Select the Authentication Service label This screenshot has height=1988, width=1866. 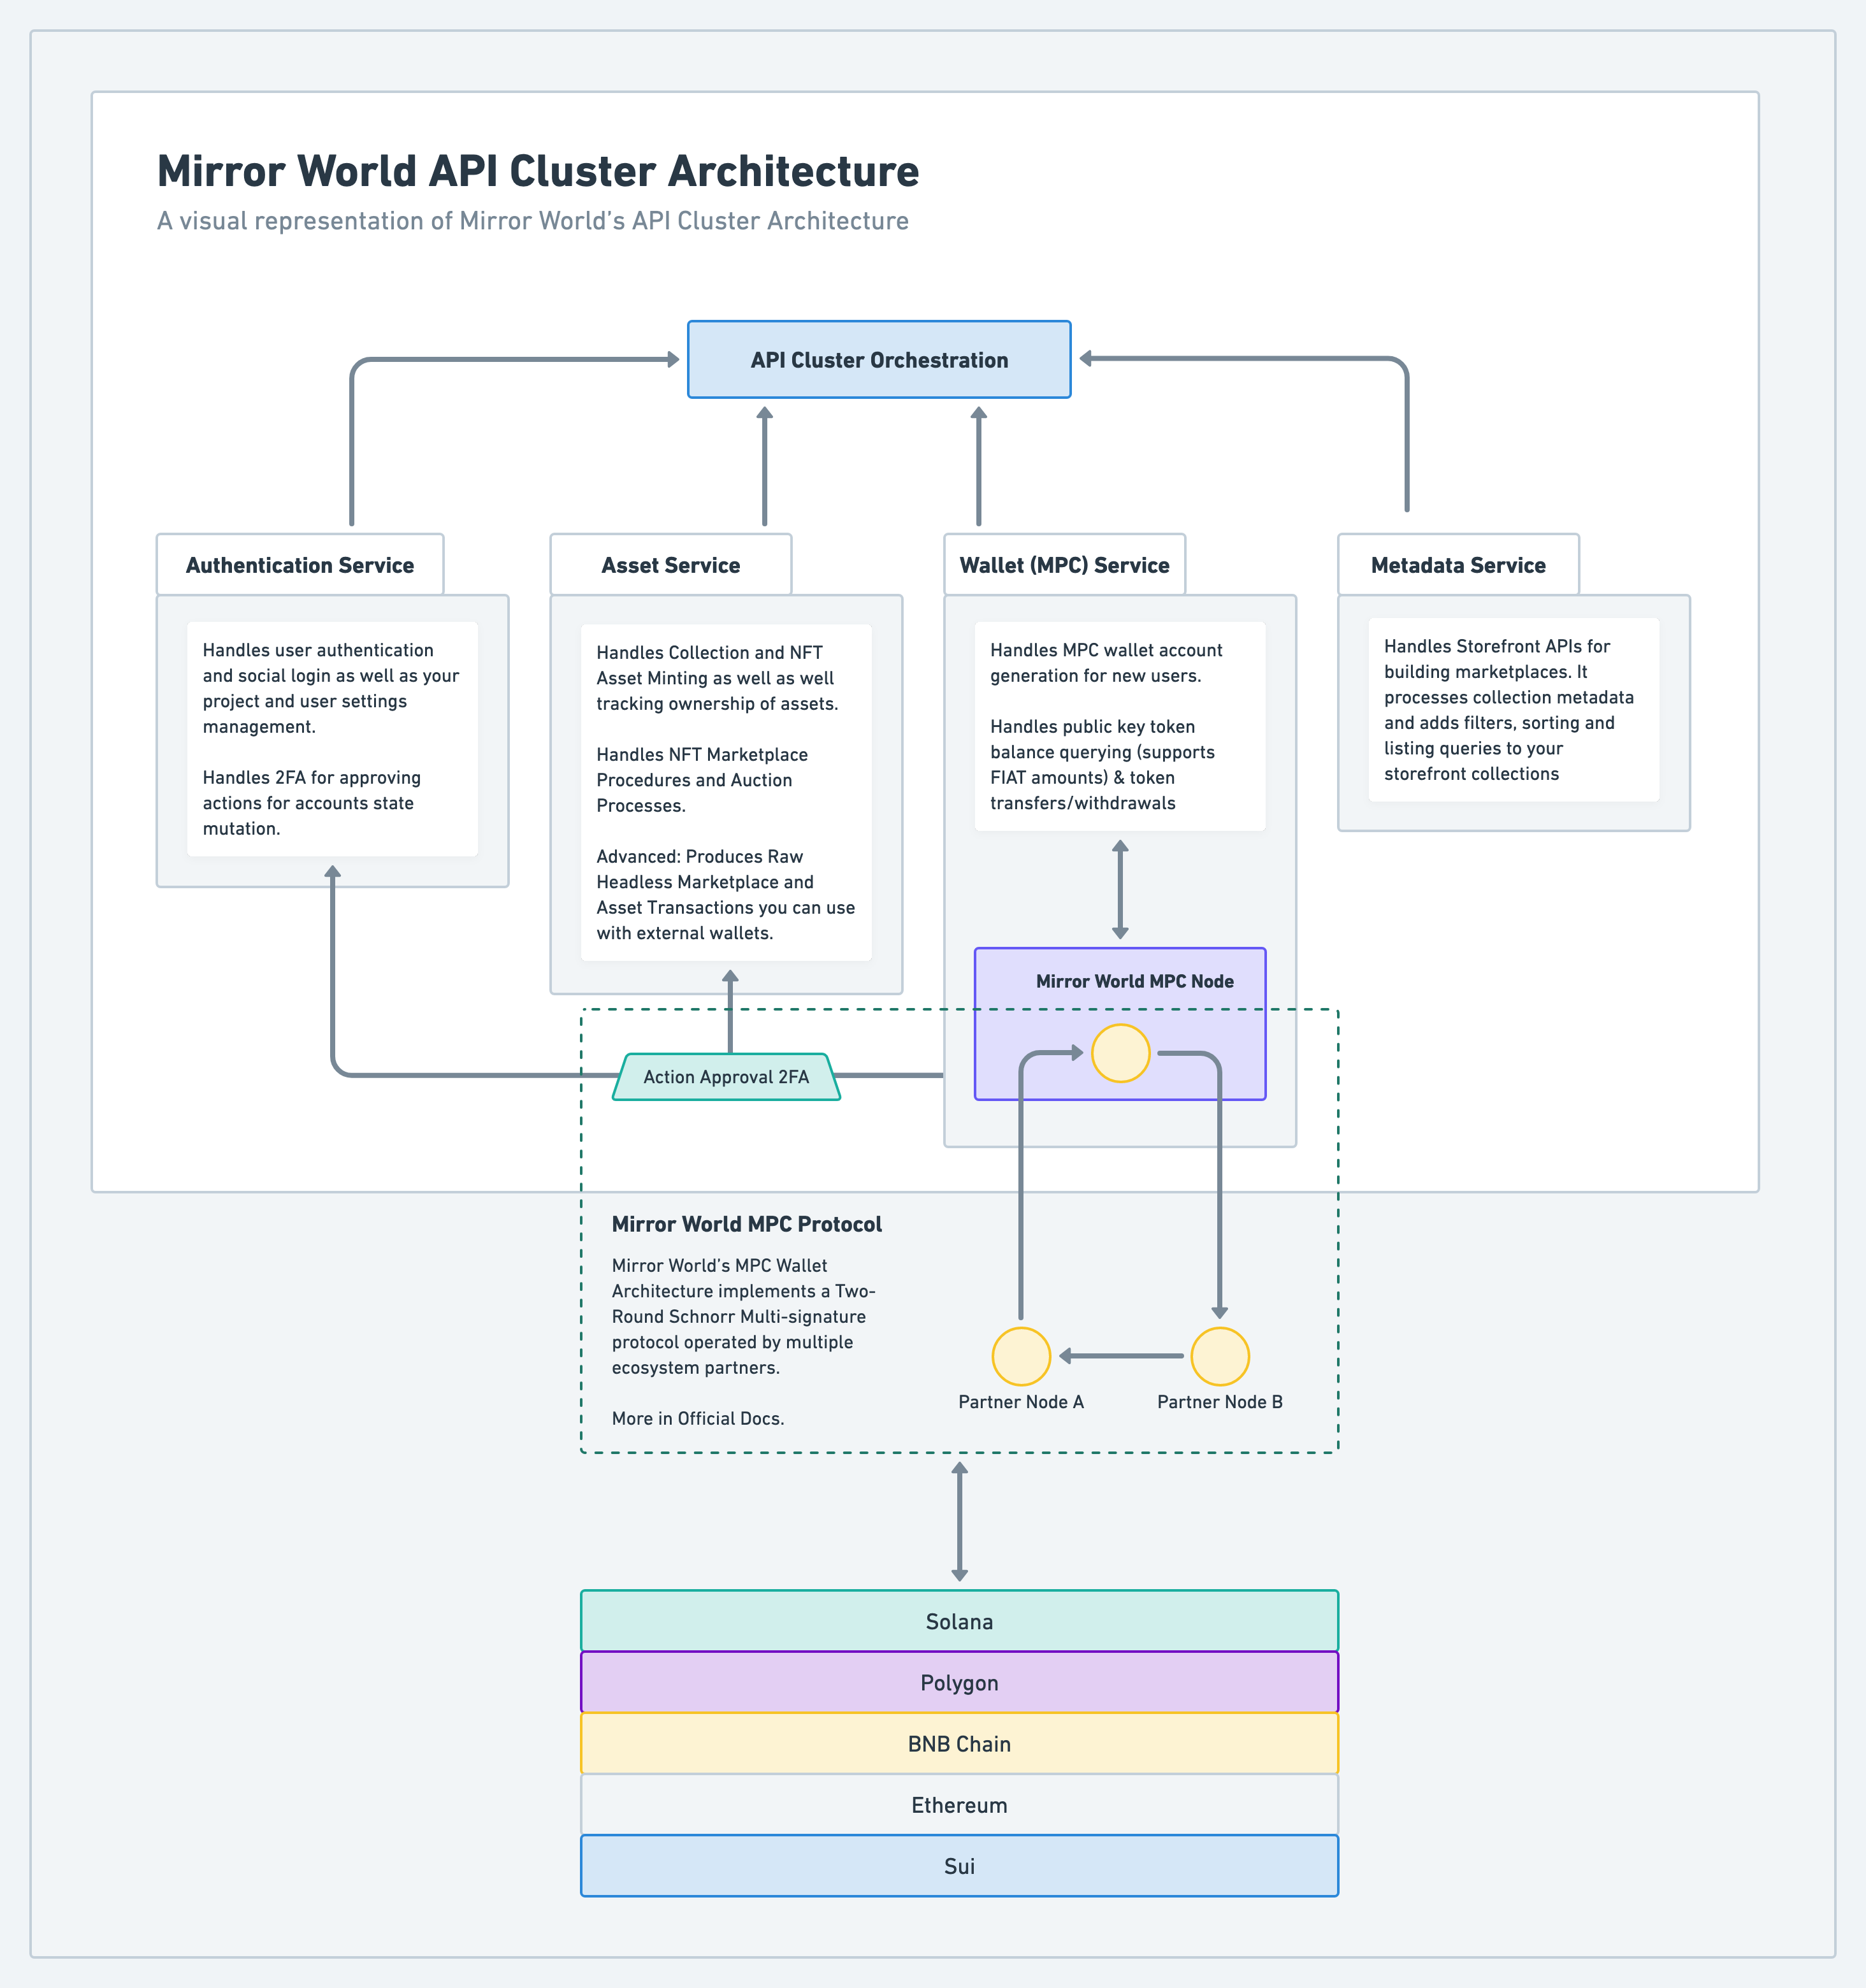300,565
